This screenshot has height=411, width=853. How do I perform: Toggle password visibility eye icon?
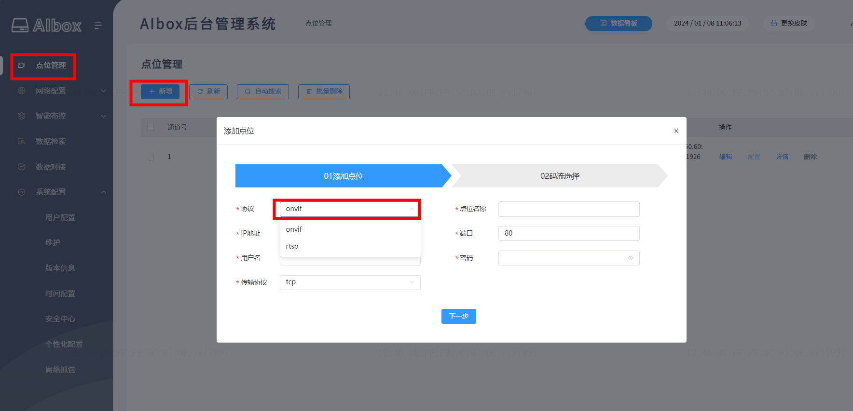pyautogui.click(x=630, y=258)
